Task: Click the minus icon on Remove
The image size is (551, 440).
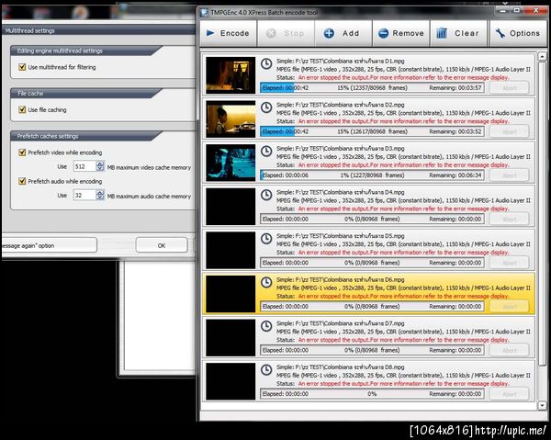Action: pos(383,33)
